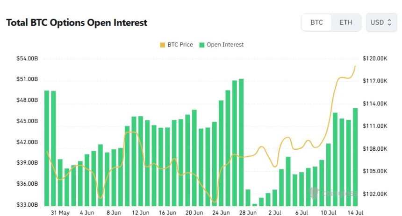The height and width of the screenshot is (216, 402).
Task: Click the "$120.00K" right axis label
Action: [374, 59]
